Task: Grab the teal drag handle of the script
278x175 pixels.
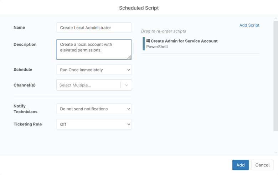Action: 144,44
